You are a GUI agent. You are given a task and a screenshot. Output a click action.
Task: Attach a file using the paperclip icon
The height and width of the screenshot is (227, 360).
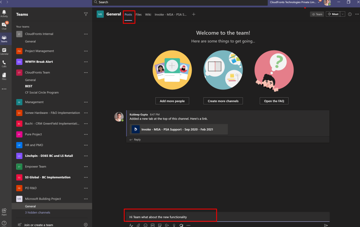click(138, 225)
